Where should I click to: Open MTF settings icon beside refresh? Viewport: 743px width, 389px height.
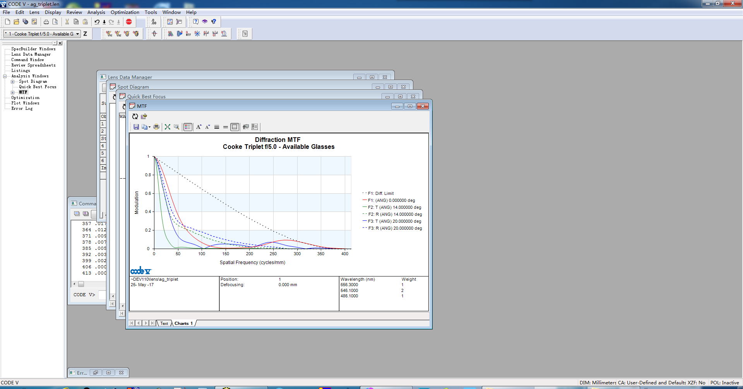click(144, 116)
